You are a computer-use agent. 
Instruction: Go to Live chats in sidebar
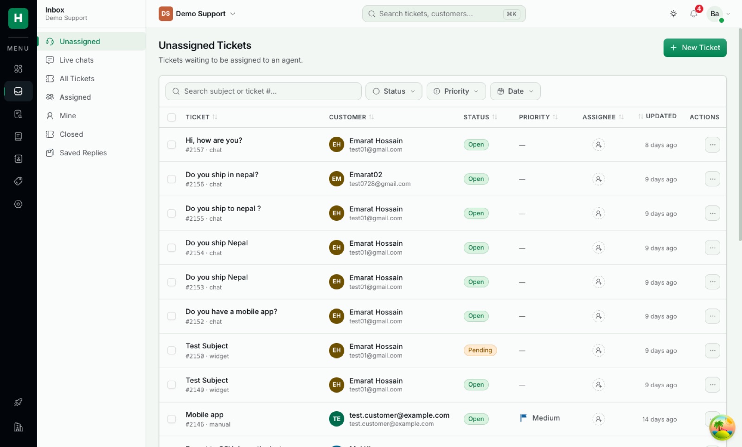(91, 60)
